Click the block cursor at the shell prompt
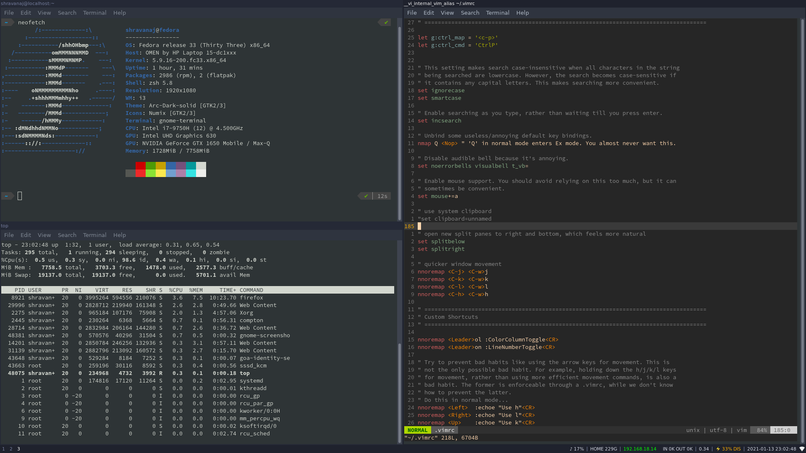This screenshot has width=806, height=453. point(20,196)
